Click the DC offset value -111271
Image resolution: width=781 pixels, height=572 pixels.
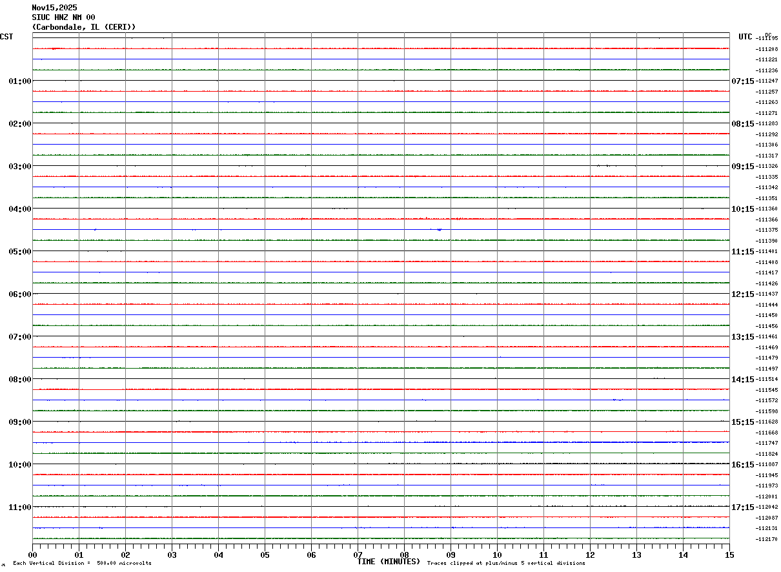pyautogui.click(x=766, y=113)
